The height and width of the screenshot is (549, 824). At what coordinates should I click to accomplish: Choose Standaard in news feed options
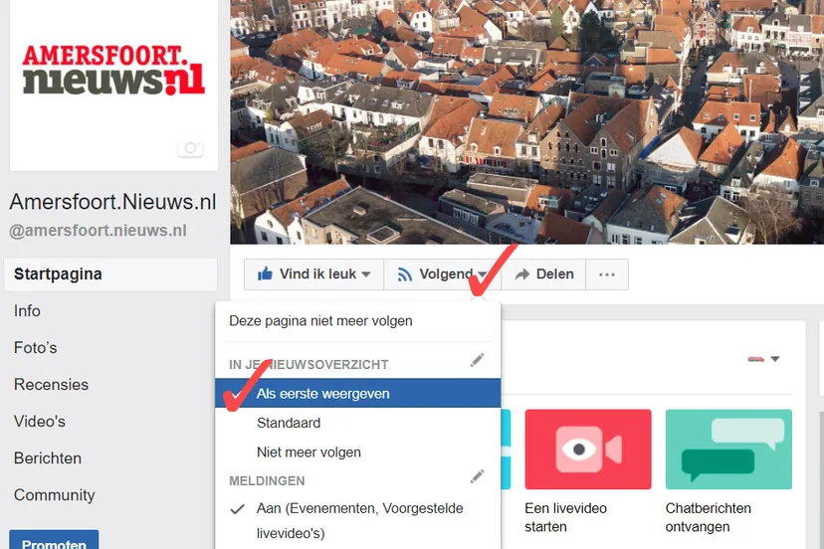(x=289, y=423)
